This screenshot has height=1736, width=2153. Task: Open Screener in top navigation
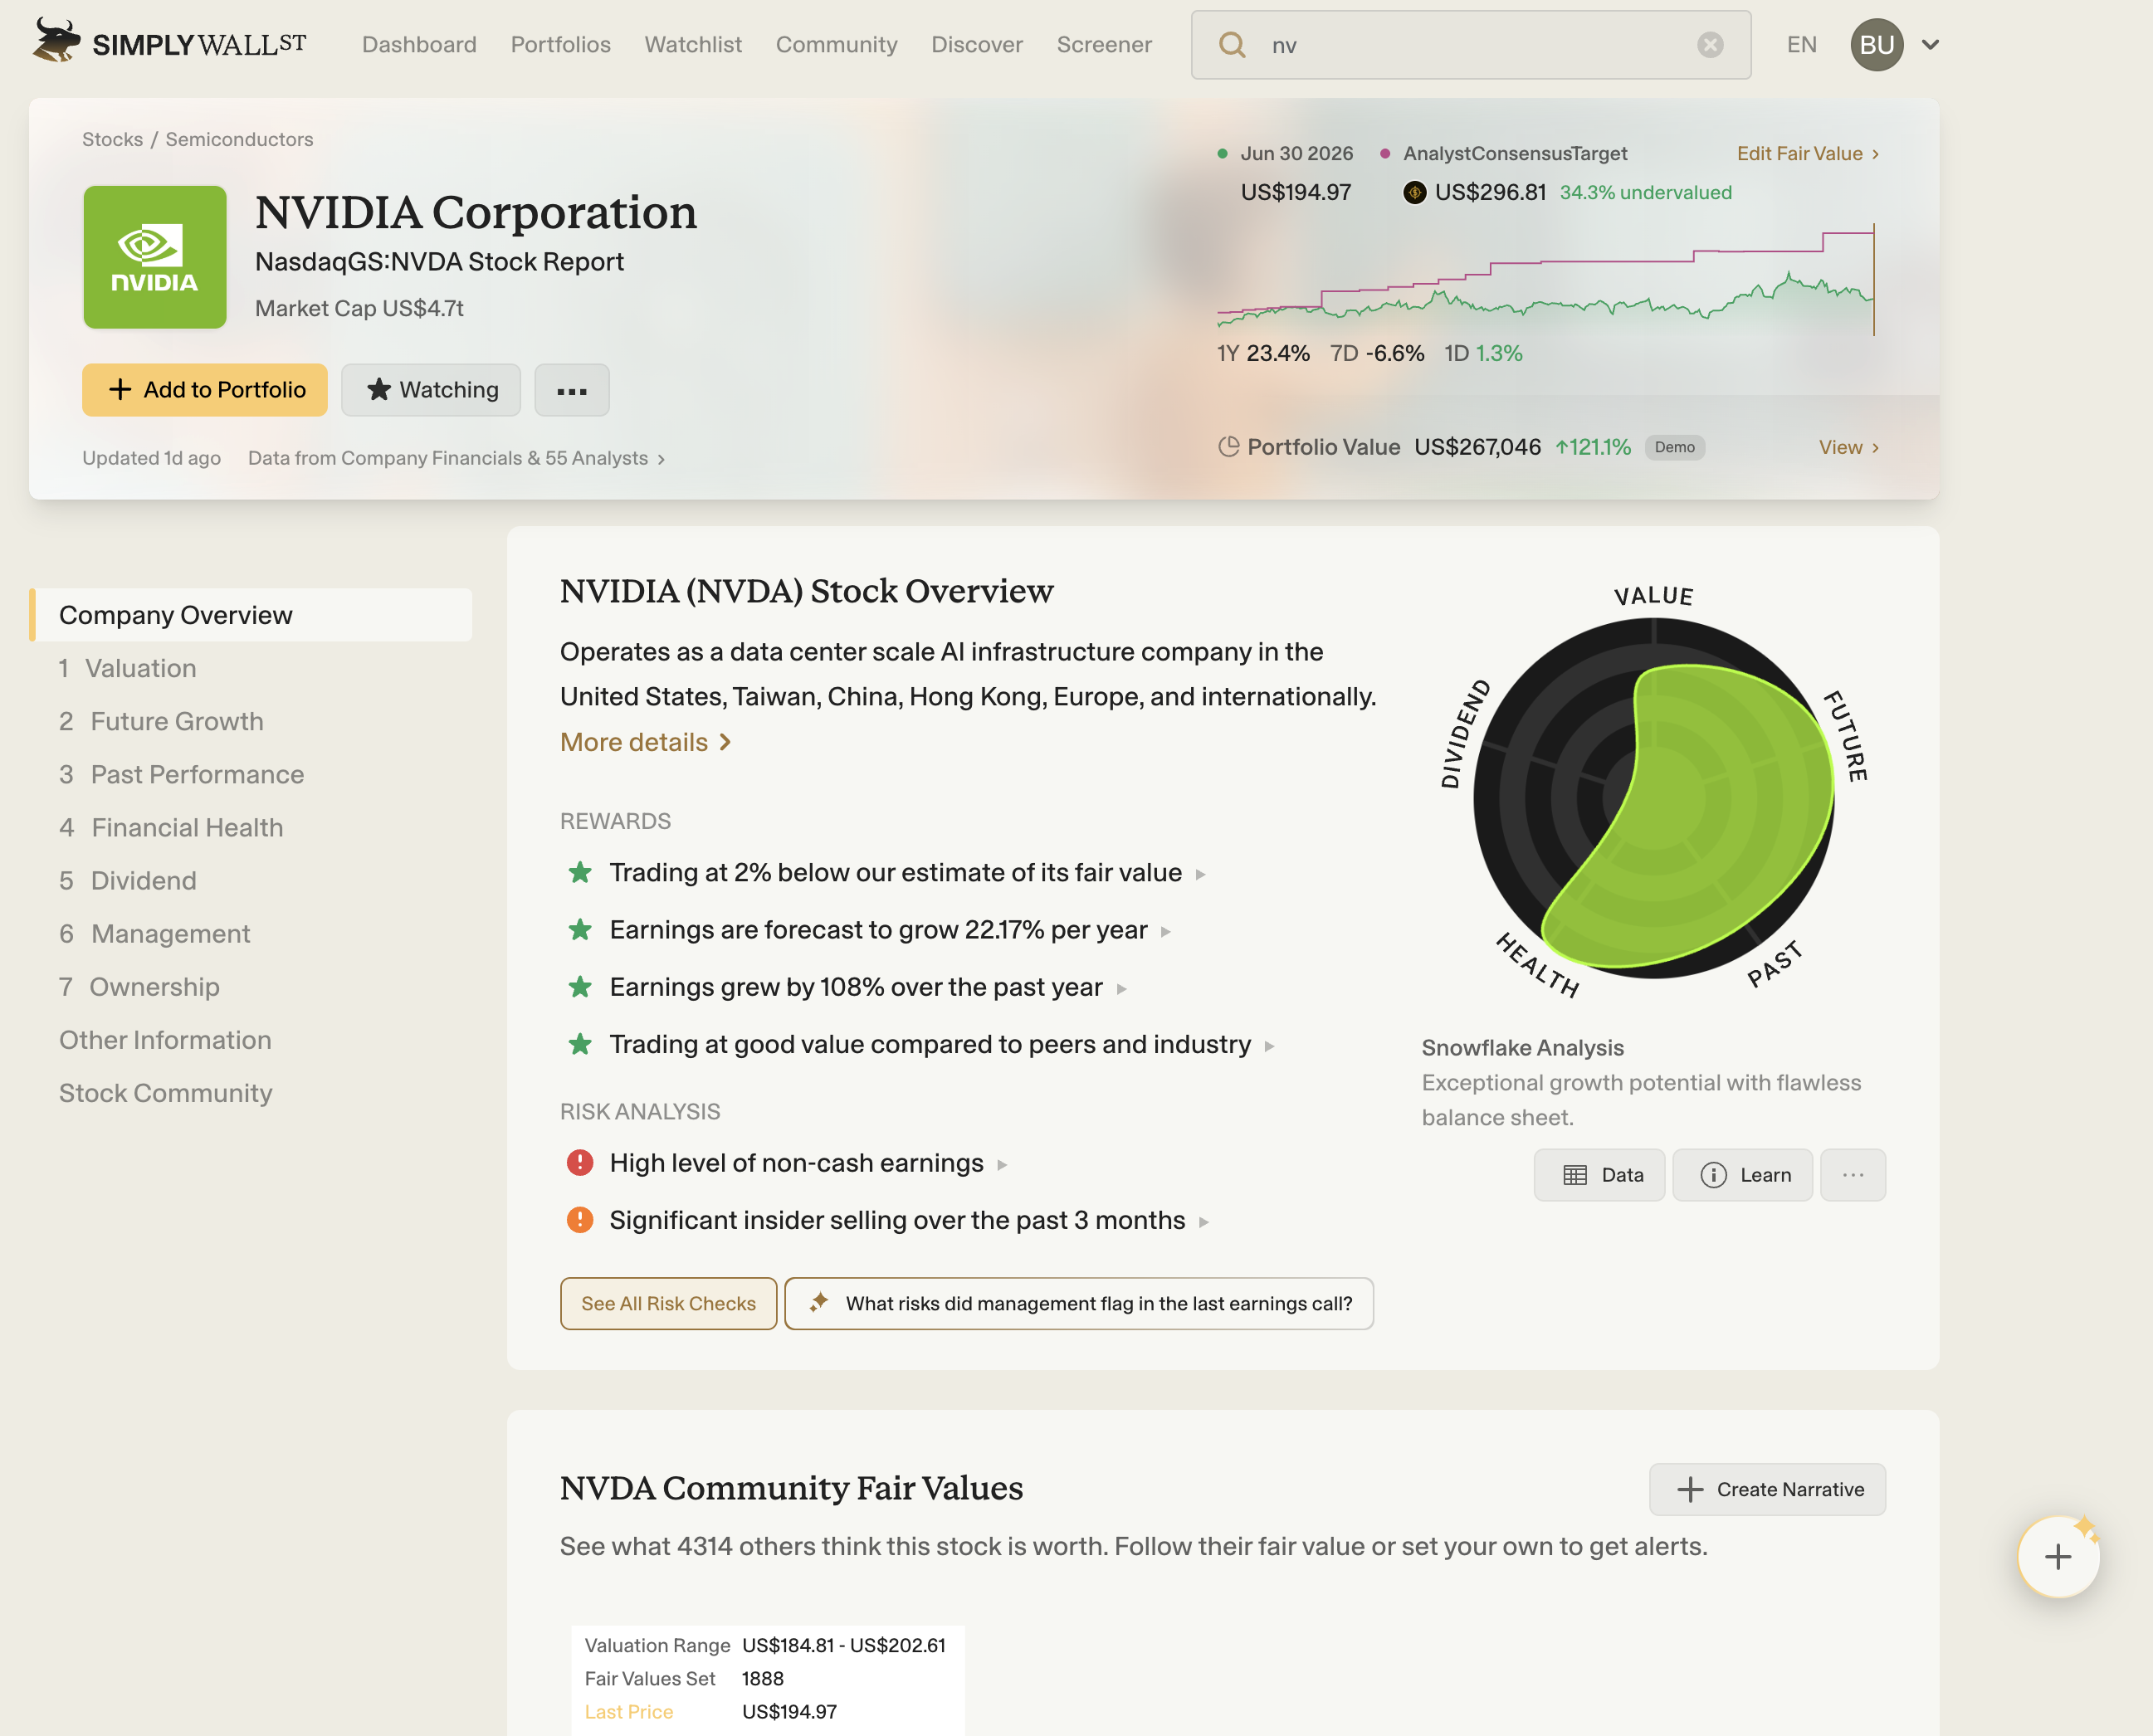coord(1104,45)
